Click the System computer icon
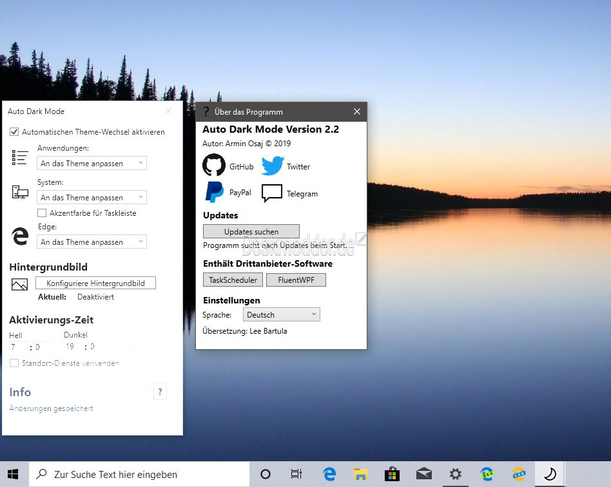Image resolution: width=611 pixels, height=487 pixels. 20,192
